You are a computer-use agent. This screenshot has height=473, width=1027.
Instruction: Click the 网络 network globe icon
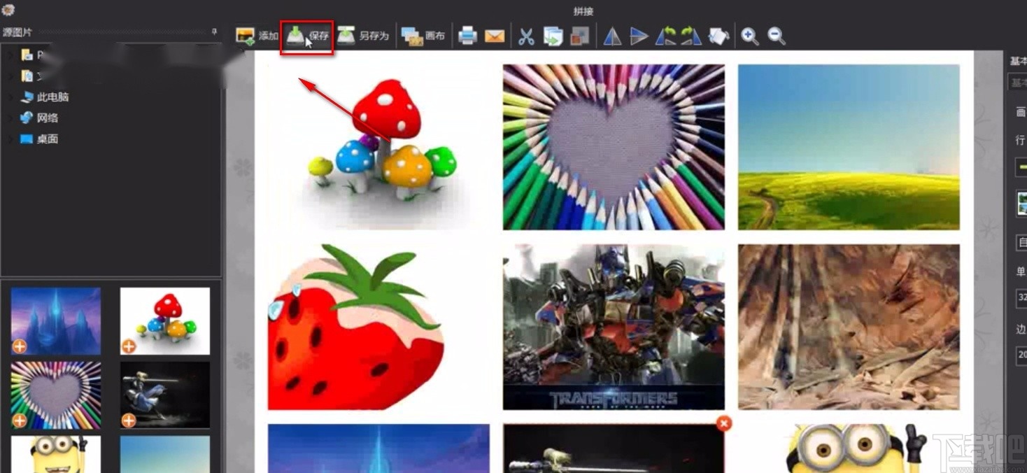[x=27, y=118]
